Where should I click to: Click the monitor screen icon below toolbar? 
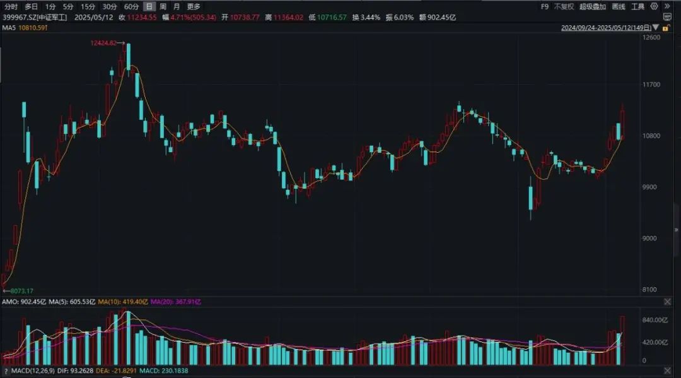click(x=668, y=17)
